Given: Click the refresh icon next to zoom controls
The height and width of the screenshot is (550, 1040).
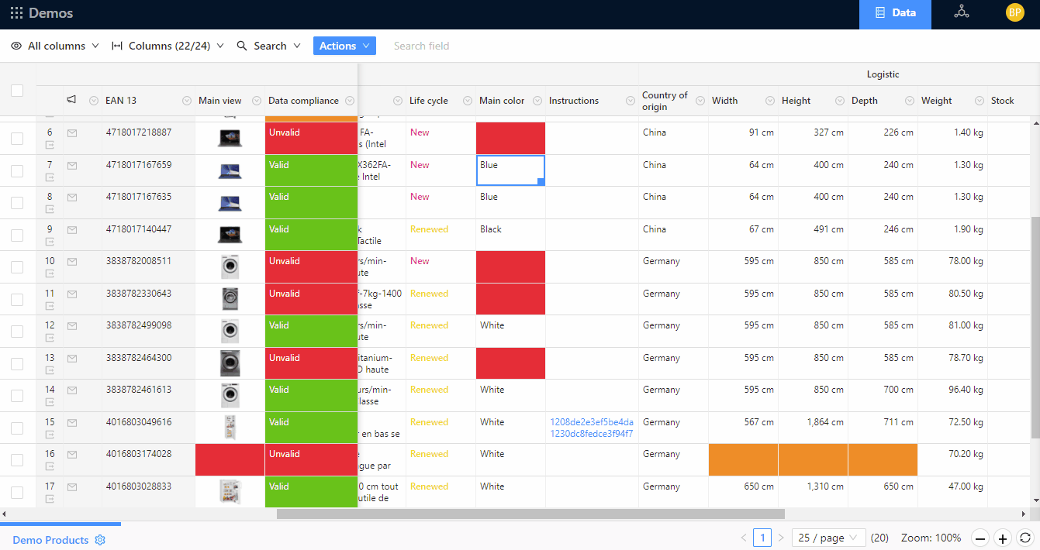Looking at the screenshot, I should pyautogui.click(x=1025, y=538).
